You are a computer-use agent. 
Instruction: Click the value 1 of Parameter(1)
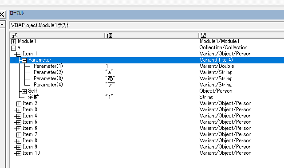(107, 66)
